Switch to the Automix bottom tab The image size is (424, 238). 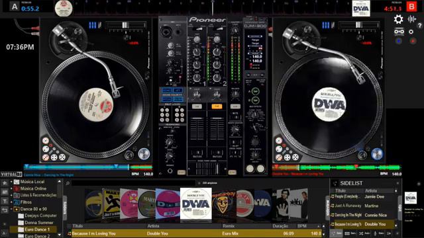[364, 233]
